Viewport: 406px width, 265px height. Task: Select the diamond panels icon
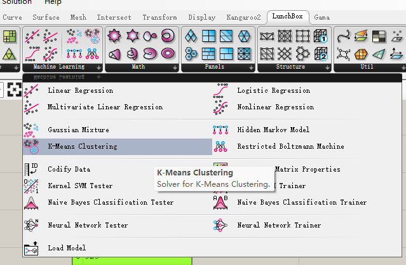point(191,36)
